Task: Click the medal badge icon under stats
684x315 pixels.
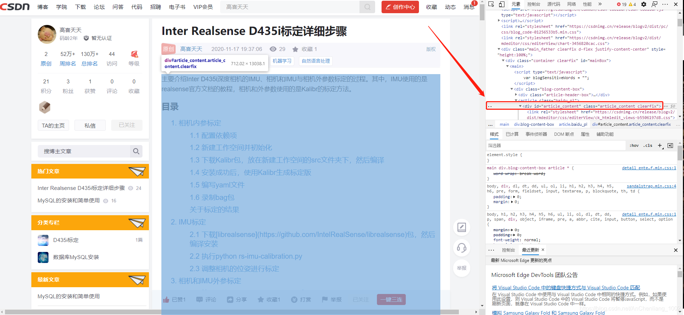Action: (x=45, y=107)
